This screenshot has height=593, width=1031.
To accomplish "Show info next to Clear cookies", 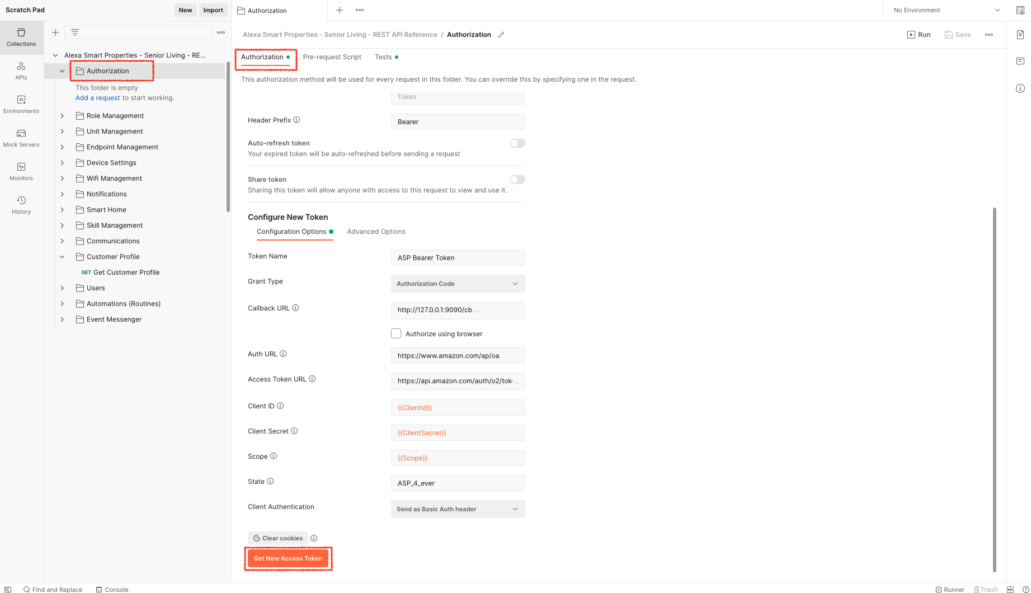I will [x=314, y=538].
